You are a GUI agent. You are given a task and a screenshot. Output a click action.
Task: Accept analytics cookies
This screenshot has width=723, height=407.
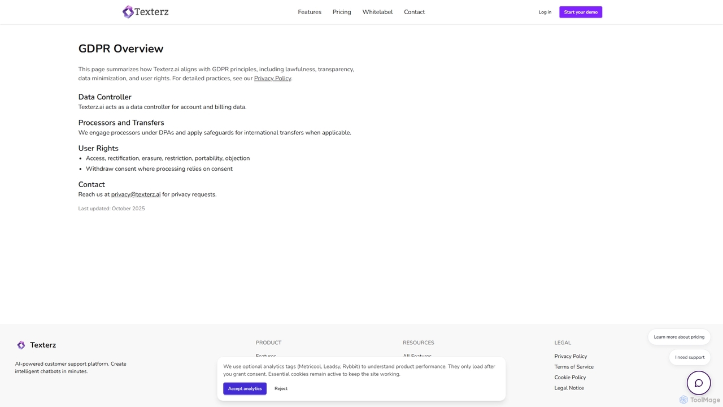click(245, 388)
